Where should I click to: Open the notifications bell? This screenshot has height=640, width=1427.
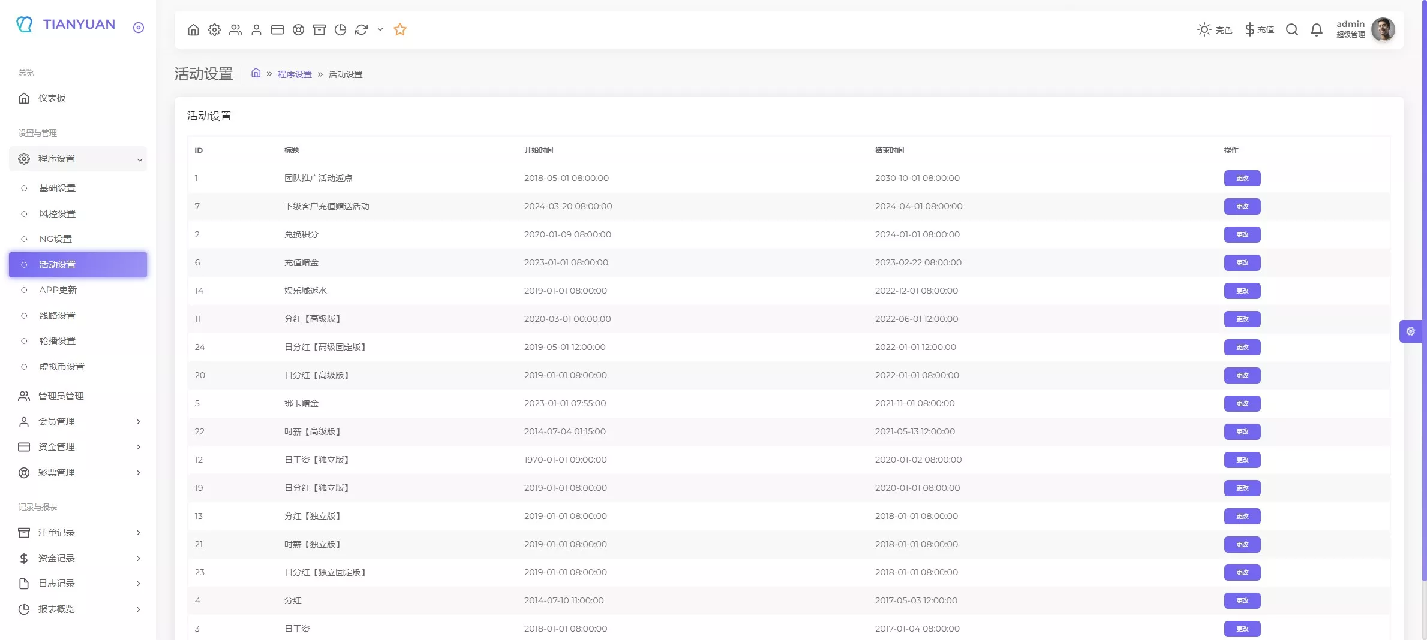pyautogui.click(x=1316, y=29)
